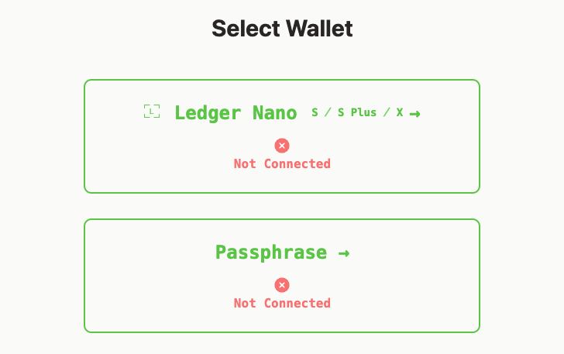Viewport: 564px width, 354px height.
Task: Click the Ledger device logo icon
Action: coord(152,112)
